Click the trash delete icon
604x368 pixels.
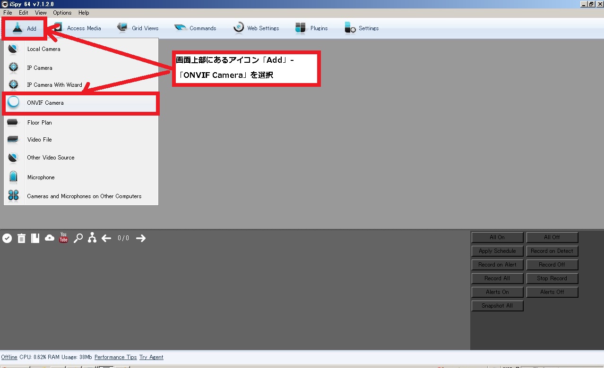tap(21, 238)
